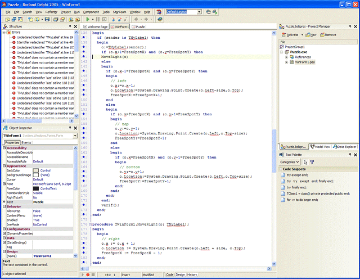The width and height of the screenshot is (360, 279).
Task: Click the Set debug desktop icon
Action: pyautogui.click(x=215, y=12)
